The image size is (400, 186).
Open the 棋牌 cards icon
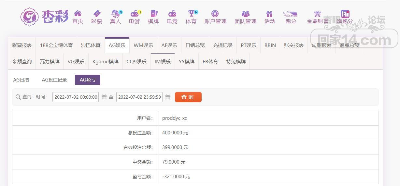(153, 13)
